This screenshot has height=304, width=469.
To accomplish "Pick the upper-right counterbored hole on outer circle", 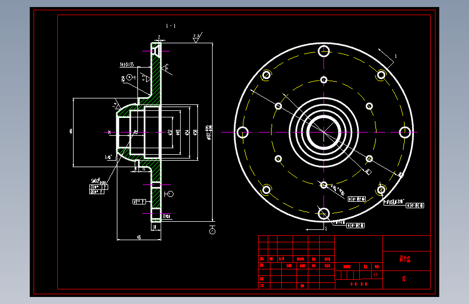I will (381, 75).
